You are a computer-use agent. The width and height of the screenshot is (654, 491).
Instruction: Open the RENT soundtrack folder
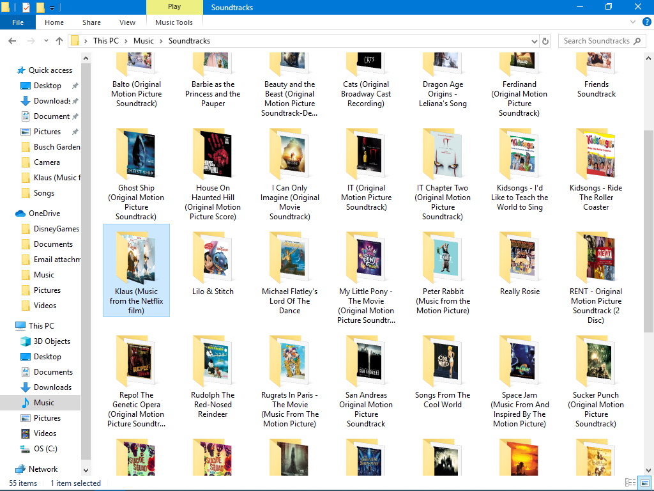coord(596,277)
